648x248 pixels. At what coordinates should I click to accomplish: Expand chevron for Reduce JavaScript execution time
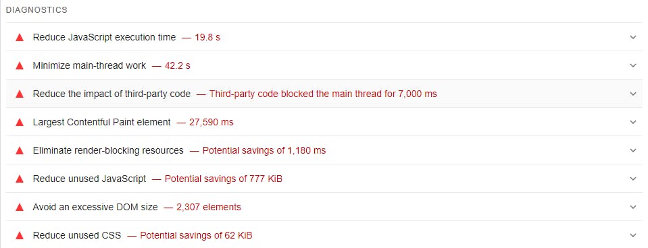point(632,38)
